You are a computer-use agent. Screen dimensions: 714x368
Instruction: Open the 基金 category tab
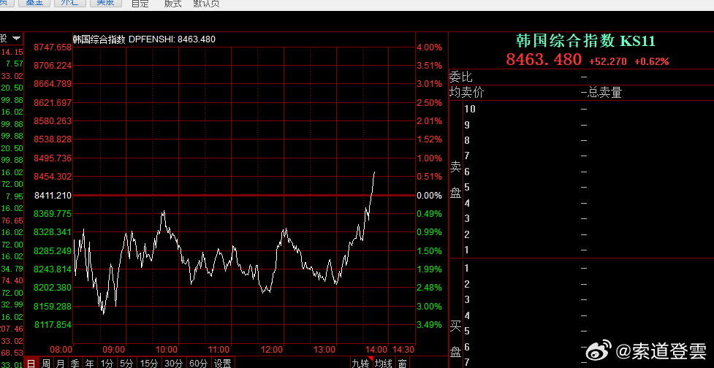click(34, 3)
